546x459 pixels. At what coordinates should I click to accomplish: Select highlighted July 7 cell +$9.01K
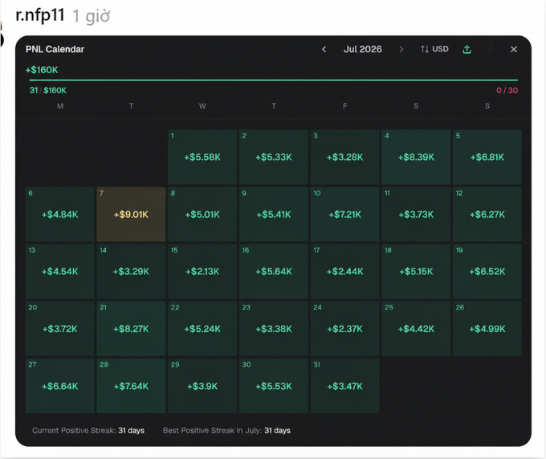tap(131, 214)
